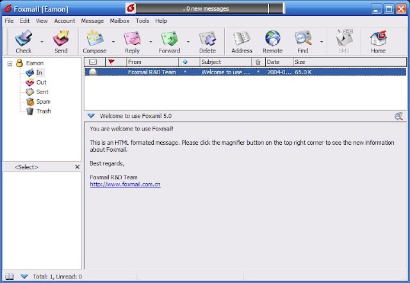
Task: Open the File menu
Action: click(9, 21)
